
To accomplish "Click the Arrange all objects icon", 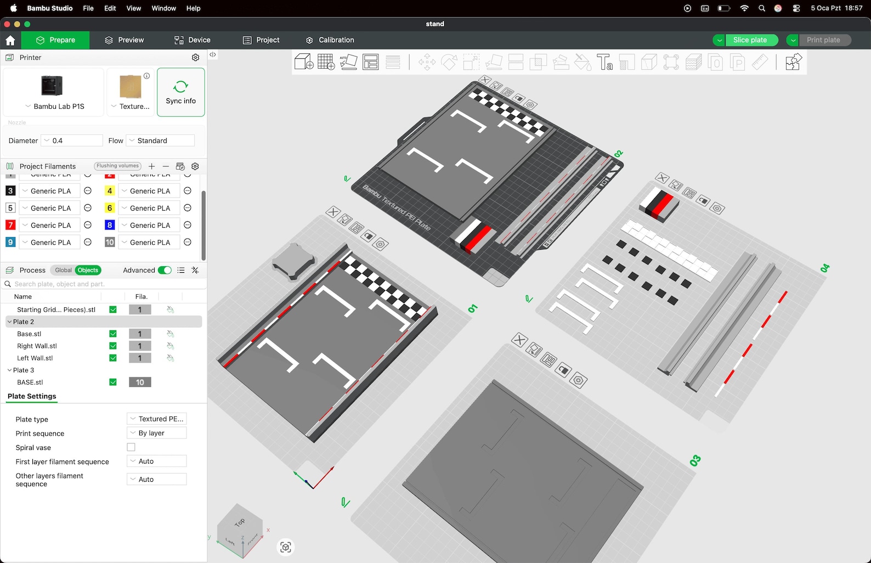I will point(371,62).
